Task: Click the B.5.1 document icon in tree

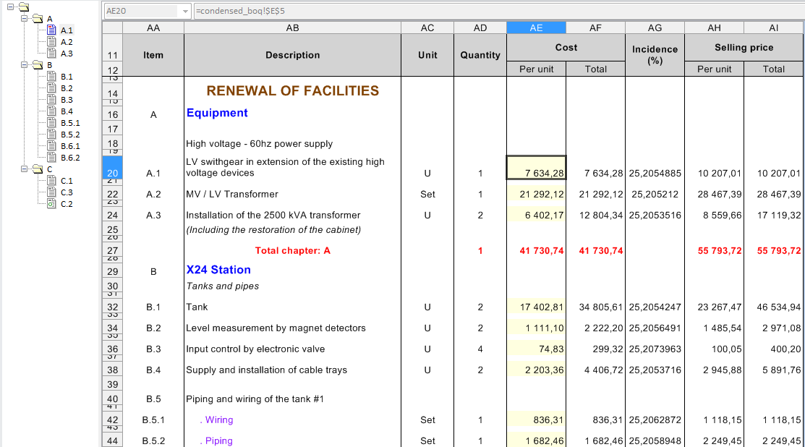Action: tap(51, 123)
